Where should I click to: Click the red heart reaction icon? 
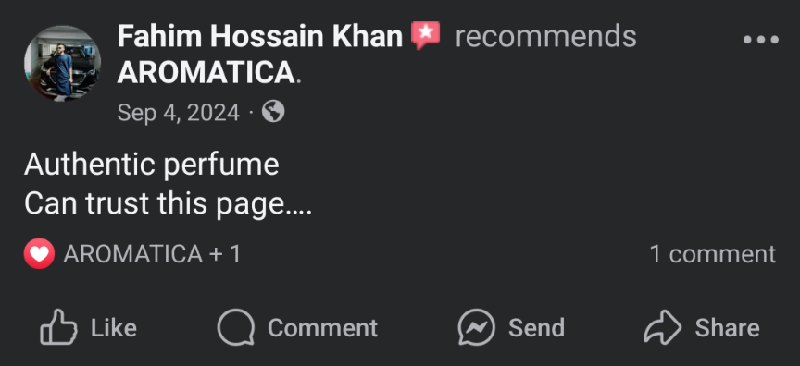(39, 253)
